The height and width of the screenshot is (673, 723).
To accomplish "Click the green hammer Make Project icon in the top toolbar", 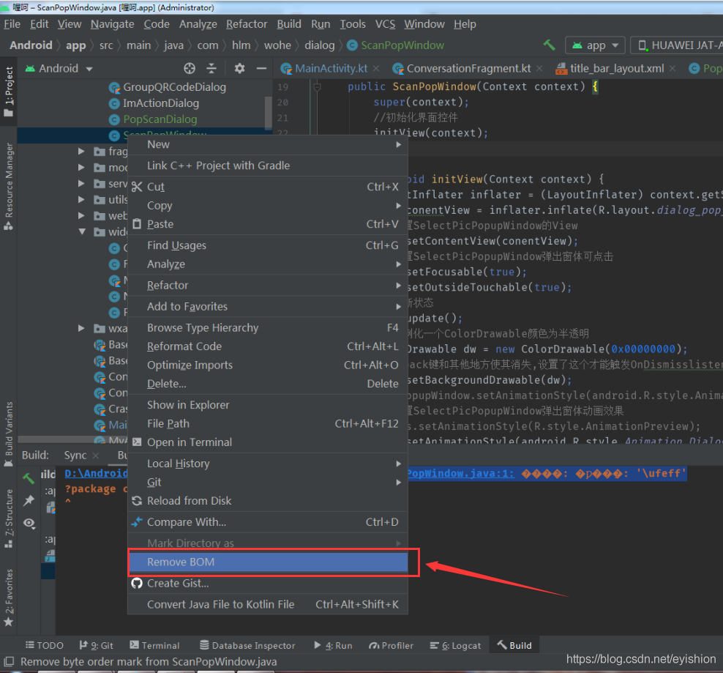I will click(549, 45).
